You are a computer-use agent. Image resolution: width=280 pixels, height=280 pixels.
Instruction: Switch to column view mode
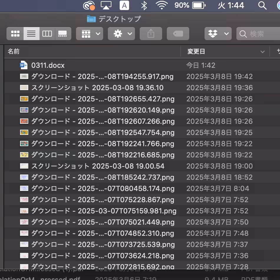[x=47, y=34]
